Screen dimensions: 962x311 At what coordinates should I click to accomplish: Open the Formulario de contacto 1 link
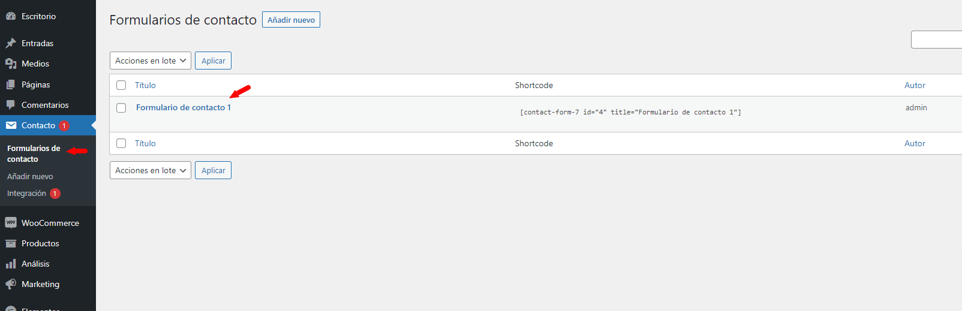point(184,107)
